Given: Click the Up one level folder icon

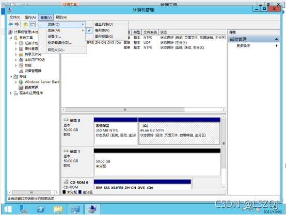Looking at the screenshot, I should click(x=25, y=24).
